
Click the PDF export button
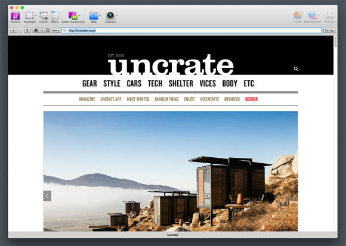[x=56, y=30]
